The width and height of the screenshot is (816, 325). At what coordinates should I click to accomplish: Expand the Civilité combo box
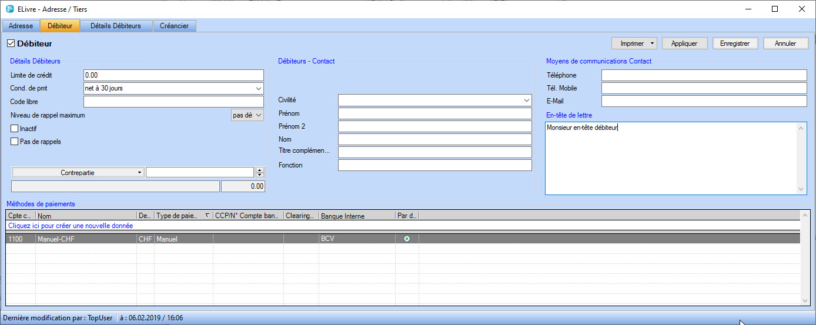[x=526, y=100]
